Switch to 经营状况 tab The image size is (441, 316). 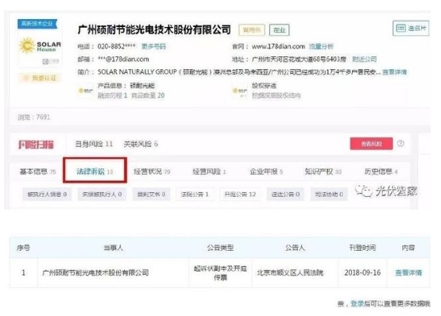152,171
